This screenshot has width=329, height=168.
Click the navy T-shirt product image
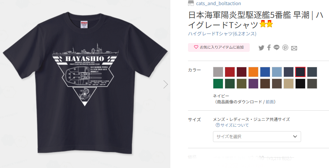85,84
